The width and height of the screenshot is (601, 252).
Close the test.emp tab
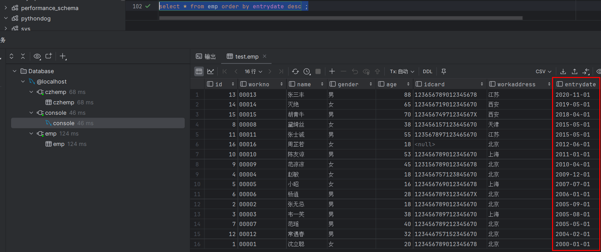point(265,56)
